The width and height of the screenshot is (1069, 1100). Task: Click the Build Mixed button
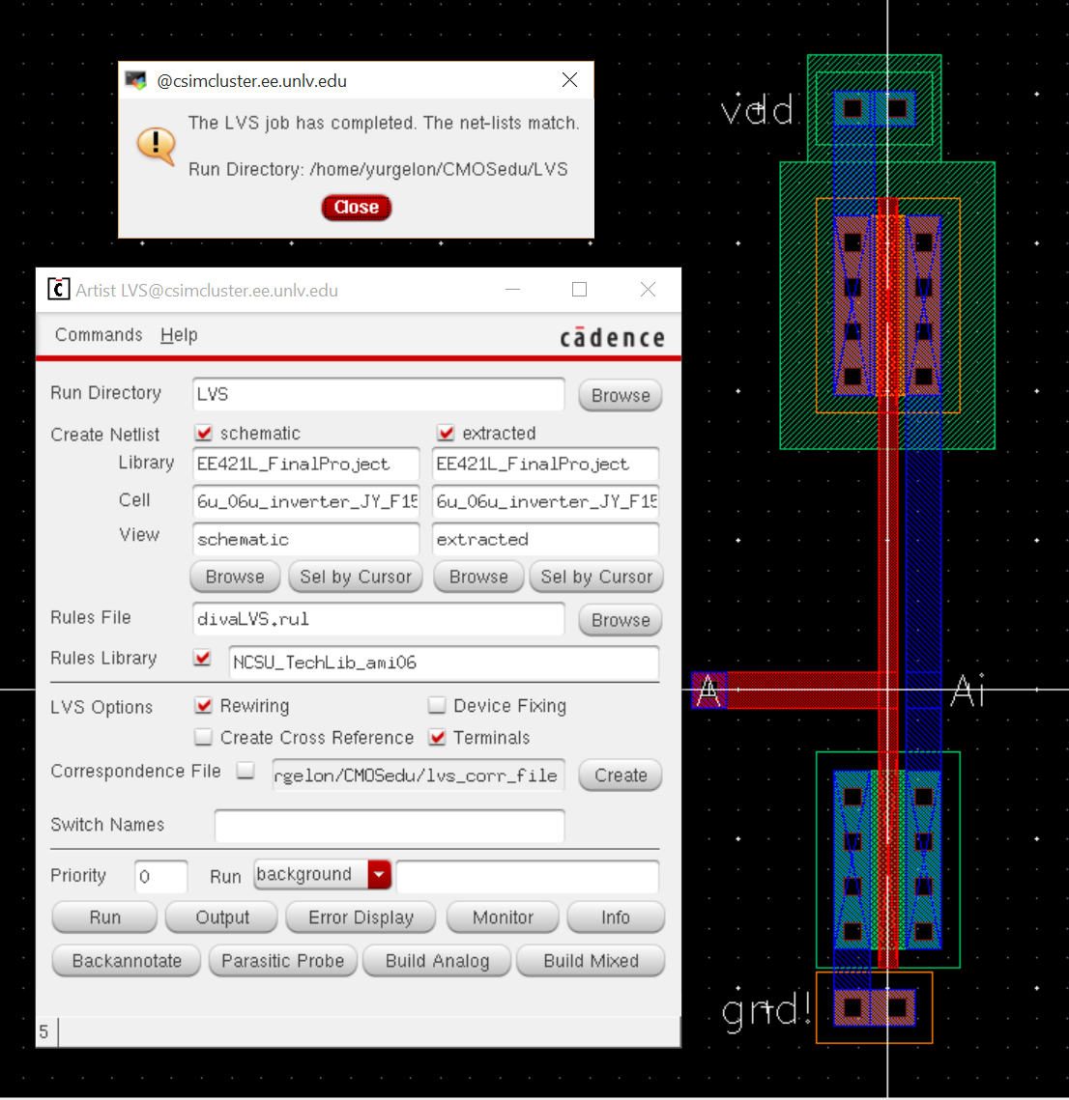[591, 960]
